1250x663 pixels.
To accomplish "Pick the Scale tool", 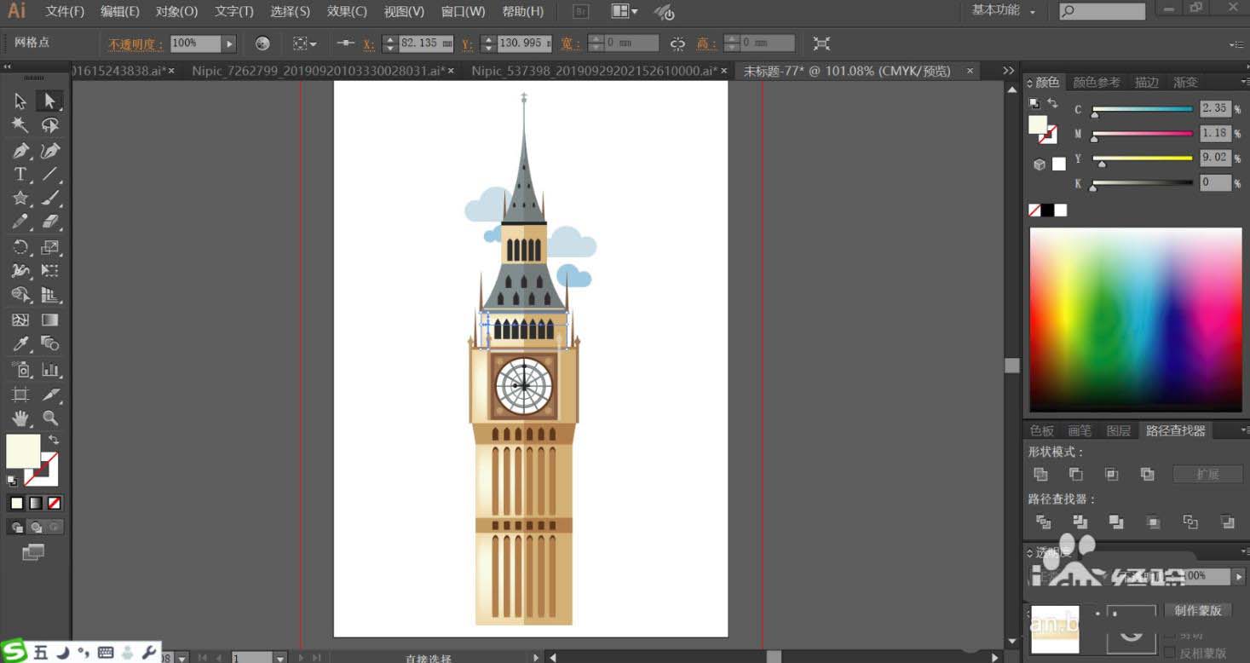I will pos(49,247).
